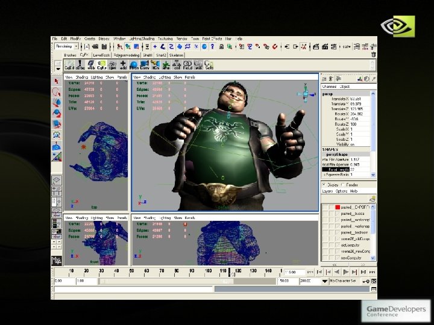
Task: Click the red magnet snap icon
Action: pos(275,46)
